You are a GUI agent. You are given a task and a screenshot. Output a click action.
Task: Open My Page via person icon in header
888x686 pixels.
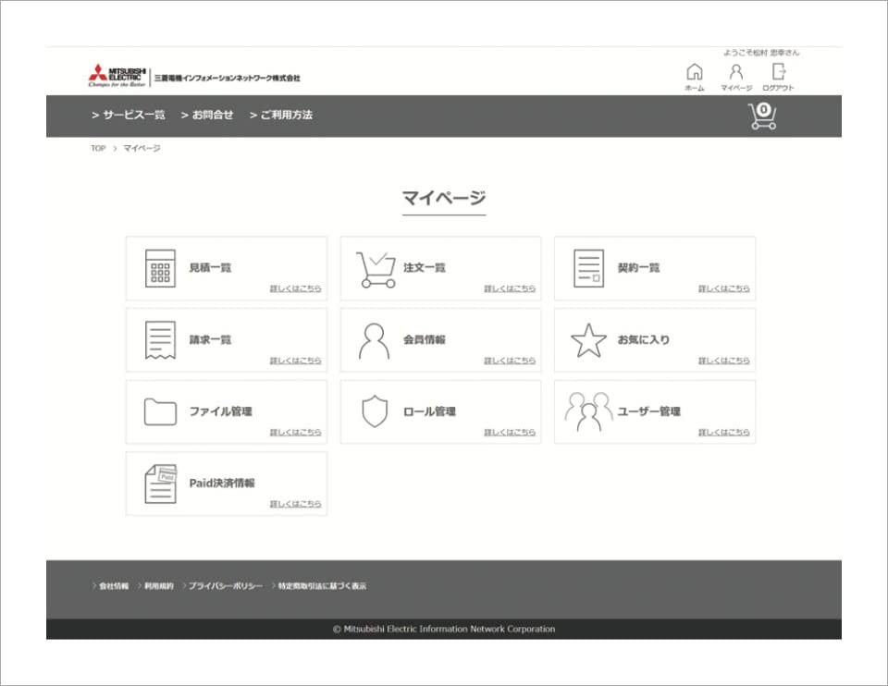click(x=736, y=72)
